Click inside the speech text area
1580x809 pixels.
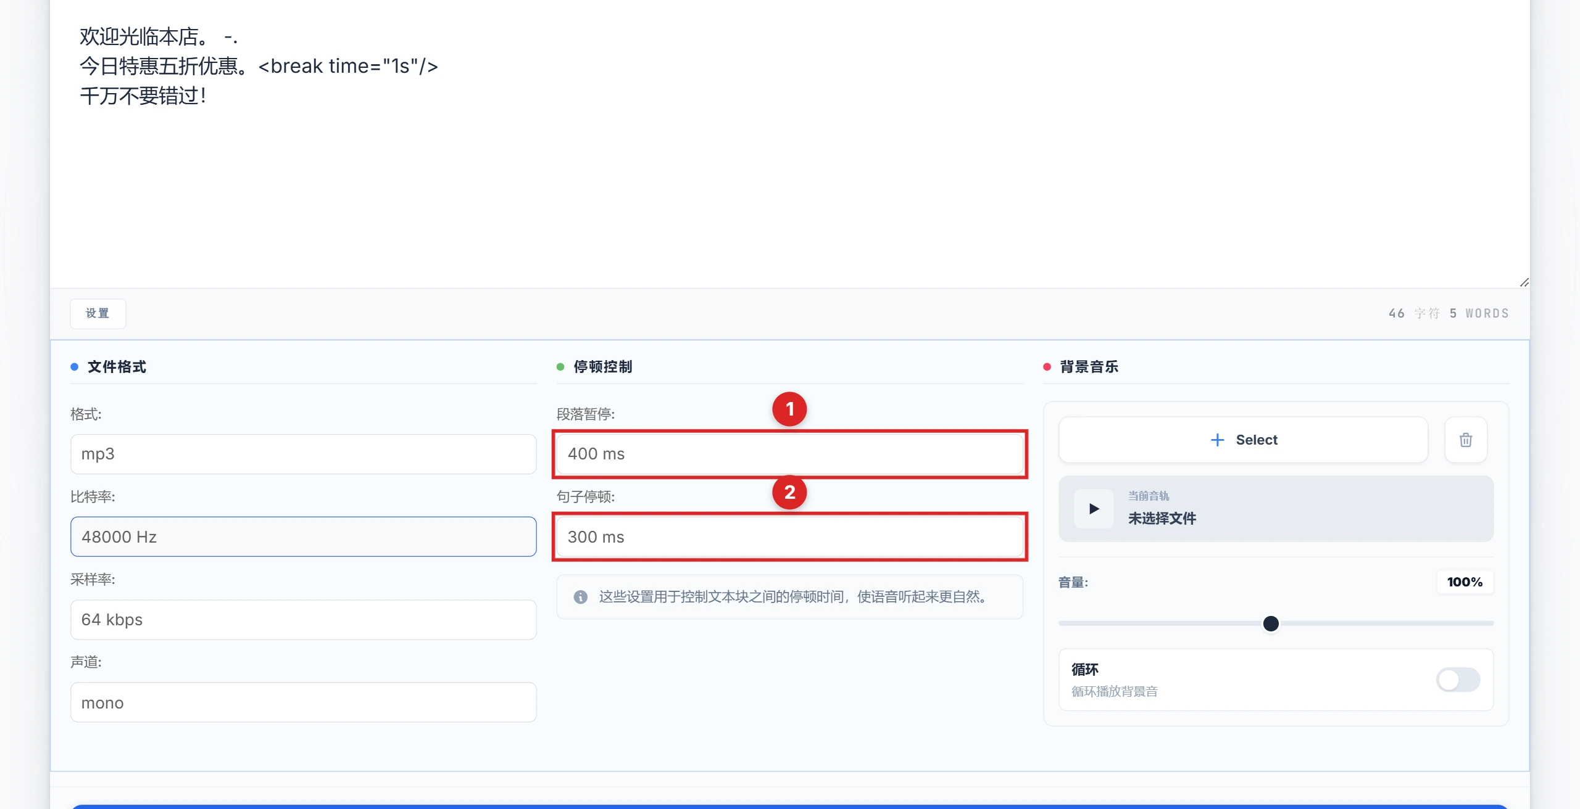789,144
